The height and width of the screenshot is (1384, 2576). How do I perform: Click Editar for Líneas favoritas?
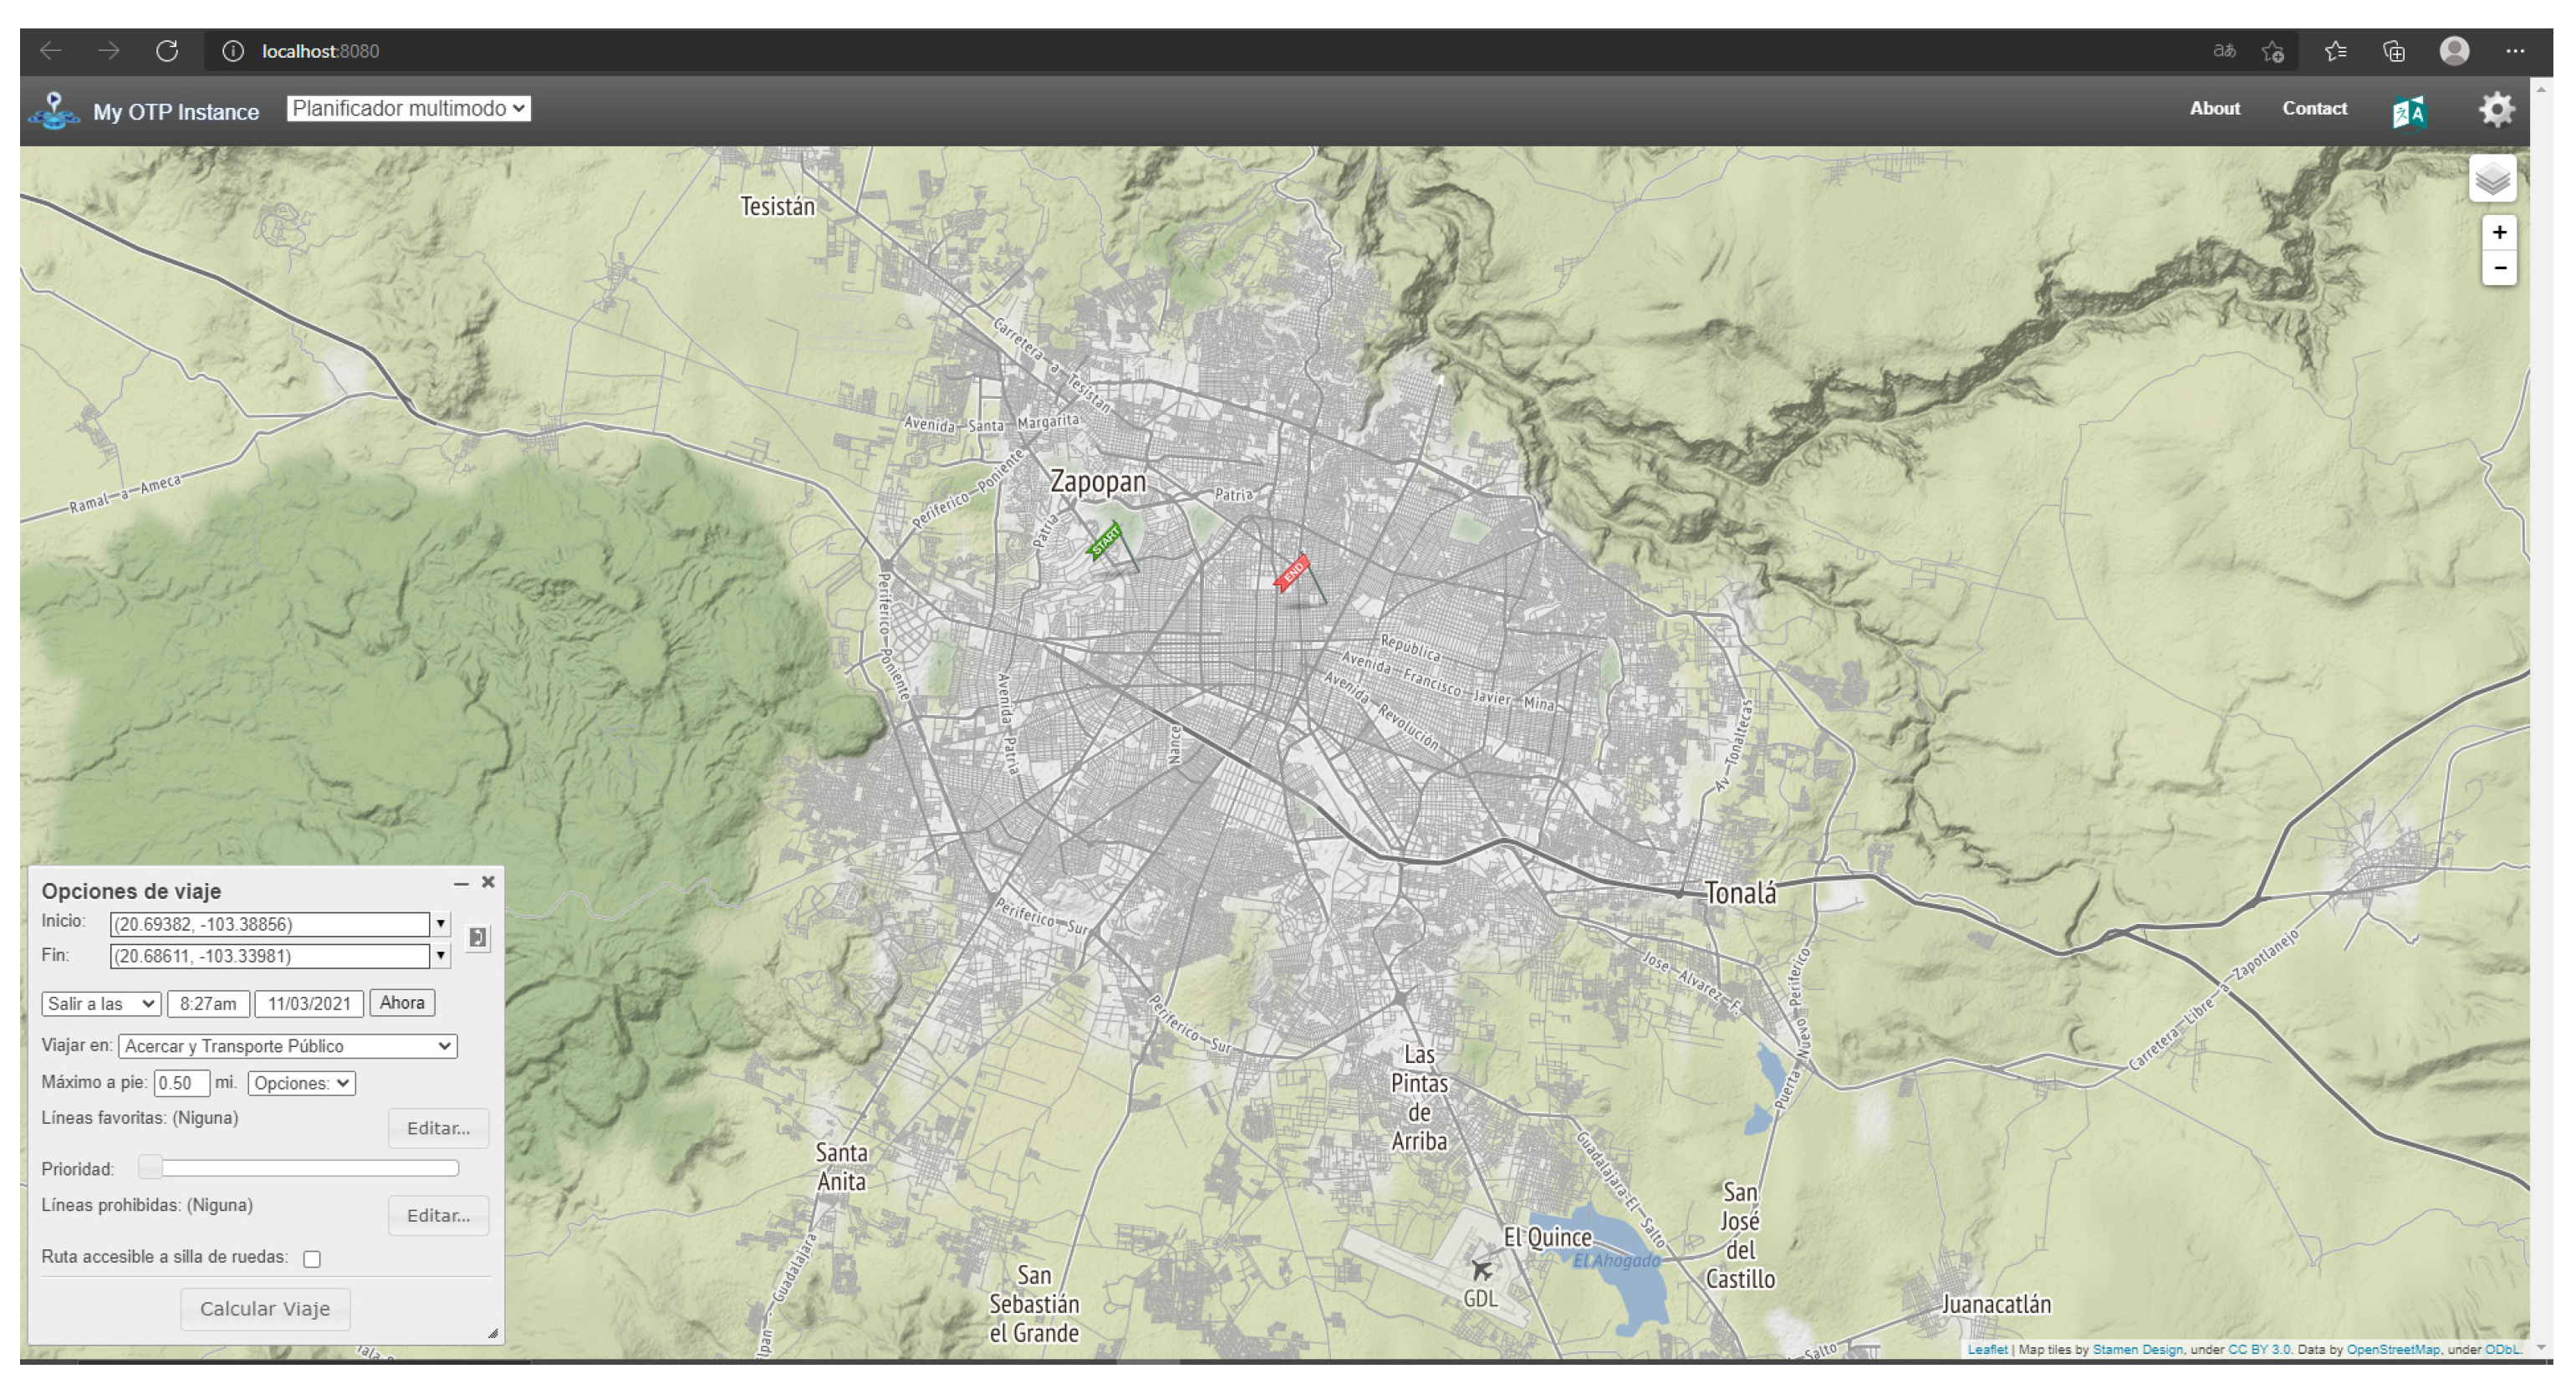click(438, 1127)
